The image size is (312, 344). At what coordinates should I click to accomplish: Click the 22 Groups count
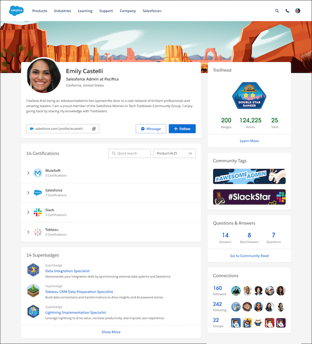coord(216,320)
